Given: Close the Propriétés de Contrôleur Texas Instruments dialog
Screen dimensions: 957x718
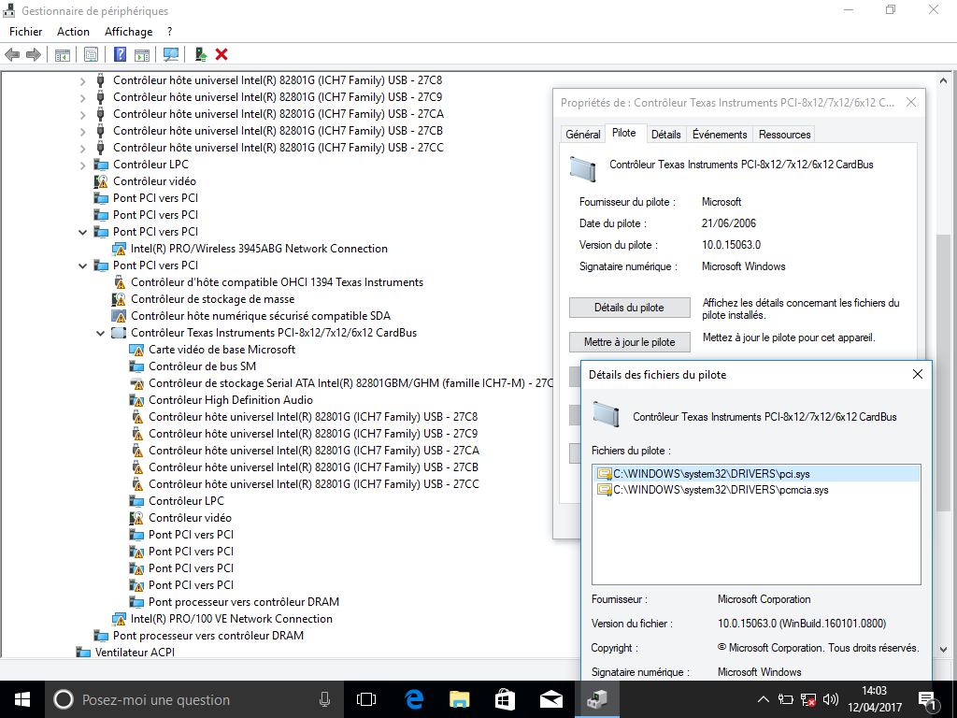Looking at the screenshot, I should [910, 102].
